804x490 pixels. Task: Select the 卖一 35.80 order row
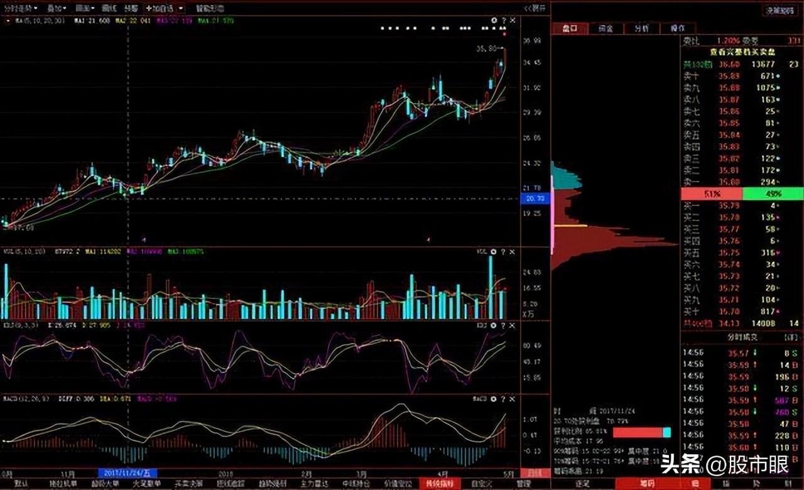click(742, 182)
